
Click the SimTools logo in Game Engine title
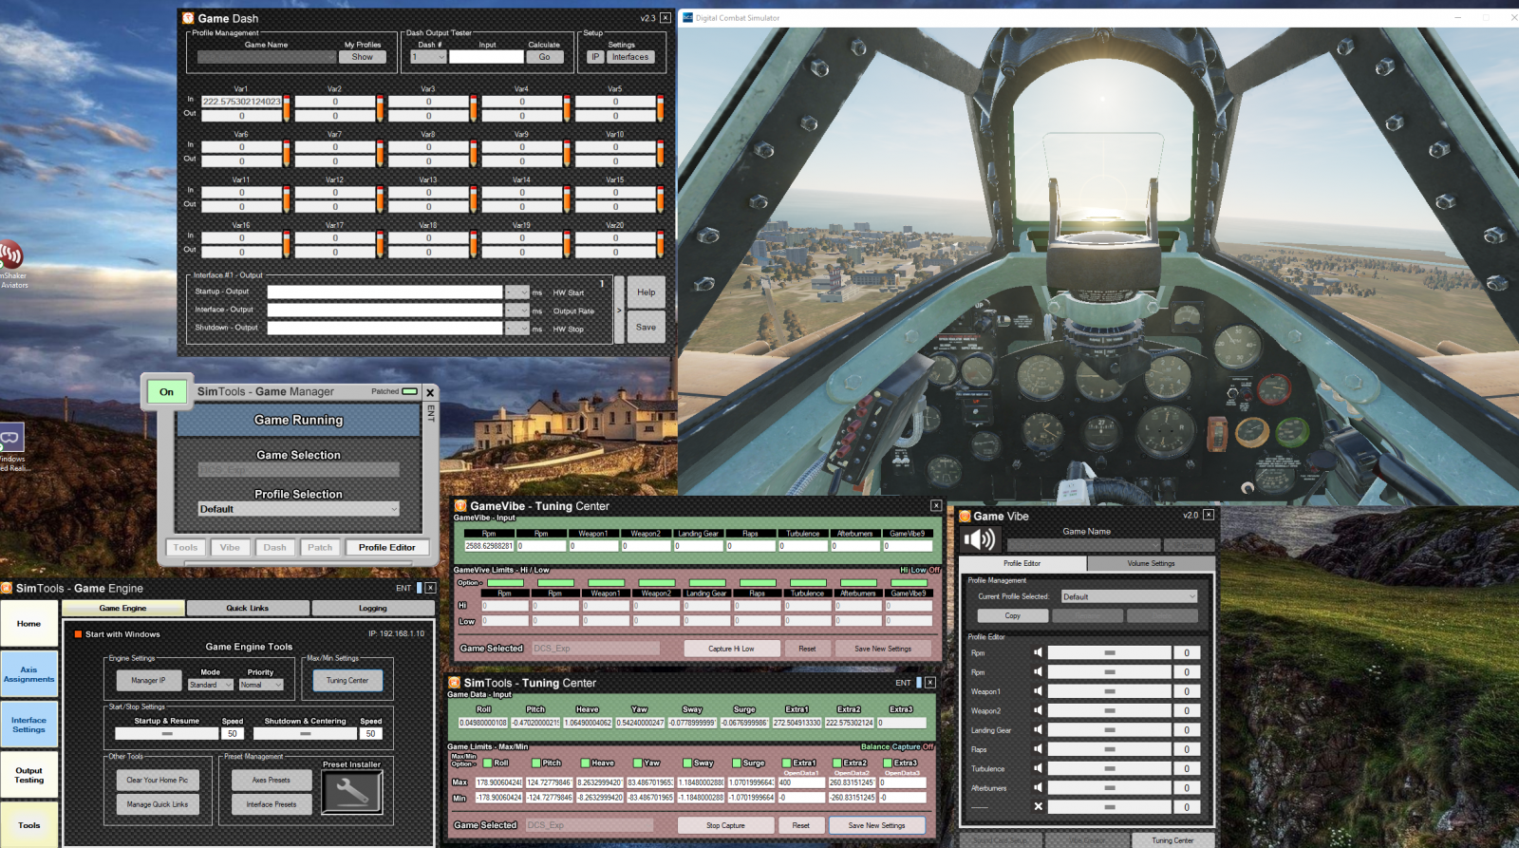click(7, 588)
